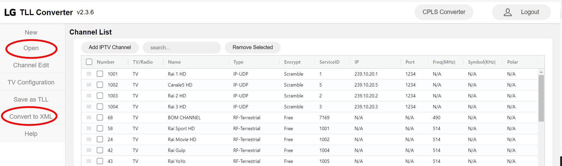Click the channel list vertical scrollbar thumb
The height and width of the screenshot is (166, 562).
tap(541, 98)
